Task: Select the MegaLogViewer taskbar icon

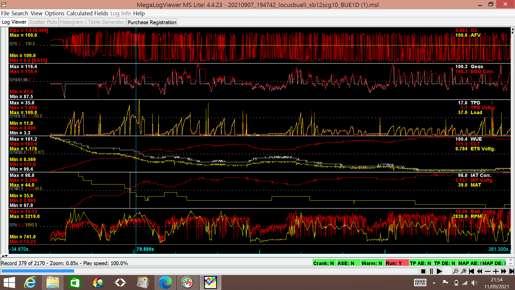Action: [210, 282]
